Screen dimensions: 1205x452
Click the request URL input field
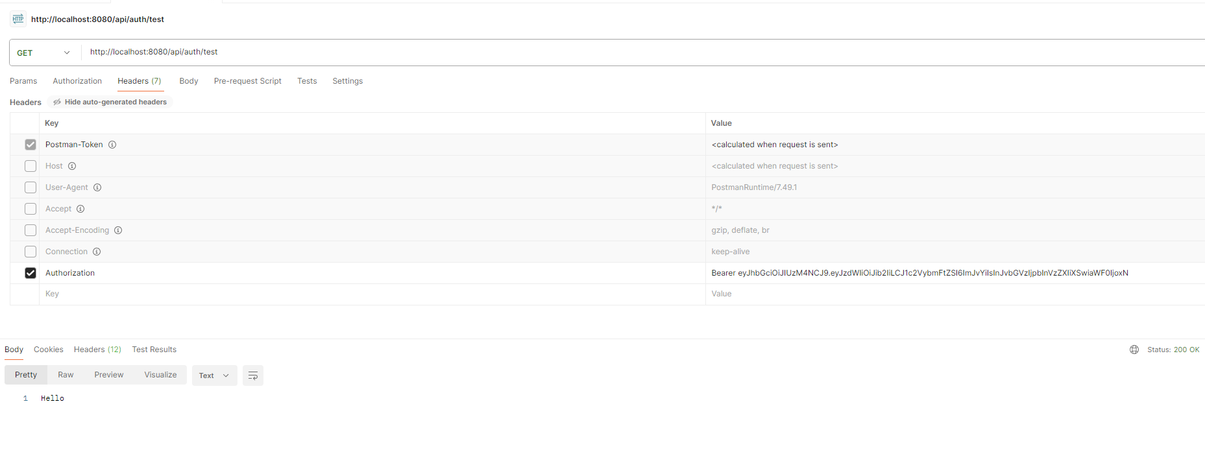(642, 52)
